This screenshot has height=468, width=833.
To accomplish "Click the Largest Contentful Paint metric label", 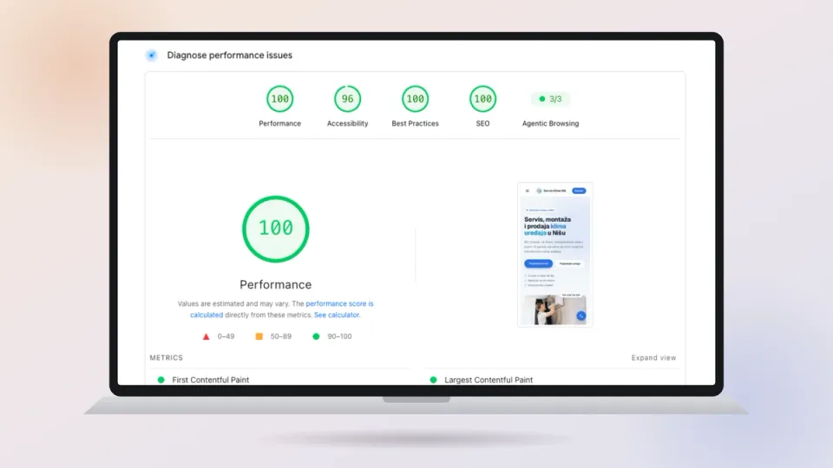I will pyautogui.click(x=489, y=380).
